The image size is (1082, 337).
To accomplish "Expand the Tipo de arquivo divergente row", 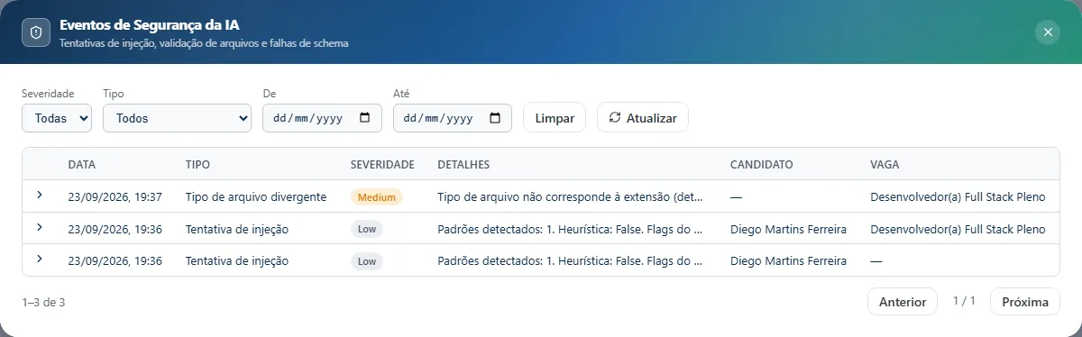I will click(x=40, y=195).
